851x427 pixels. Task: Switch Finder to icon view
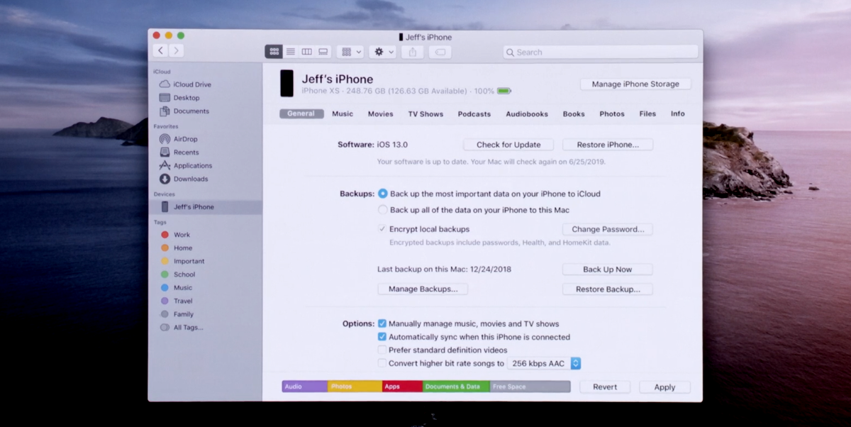click(274, 52)
